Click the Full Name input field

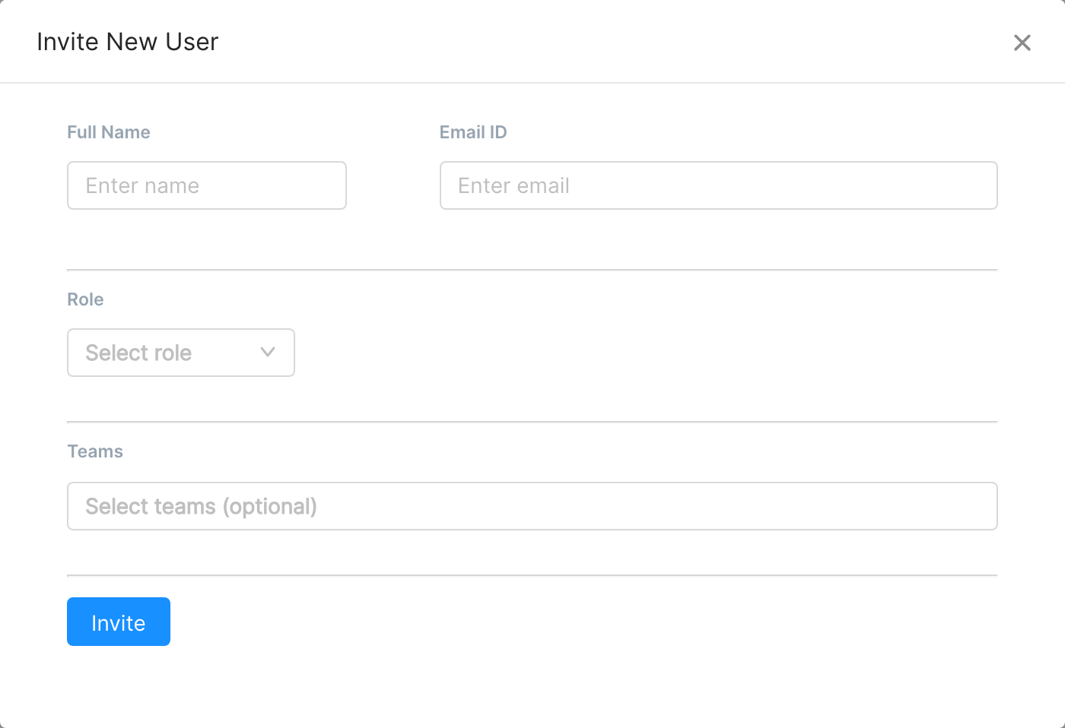[x=207, y=185]
